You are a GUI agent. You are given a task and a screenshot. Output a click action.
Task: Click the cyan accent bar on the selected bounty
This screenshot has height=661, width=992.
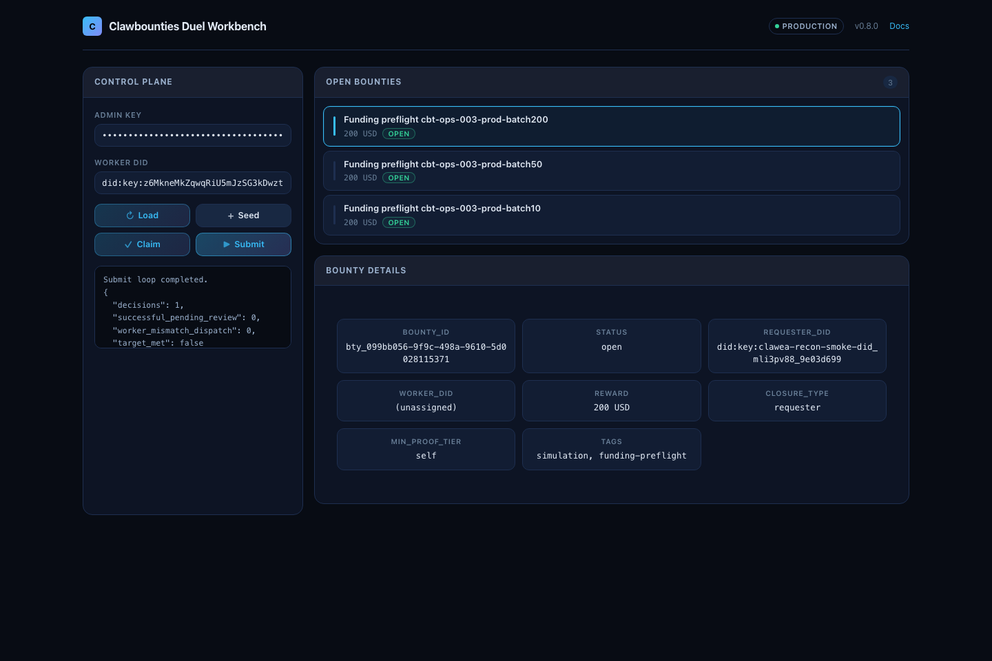tap(335, 126)
